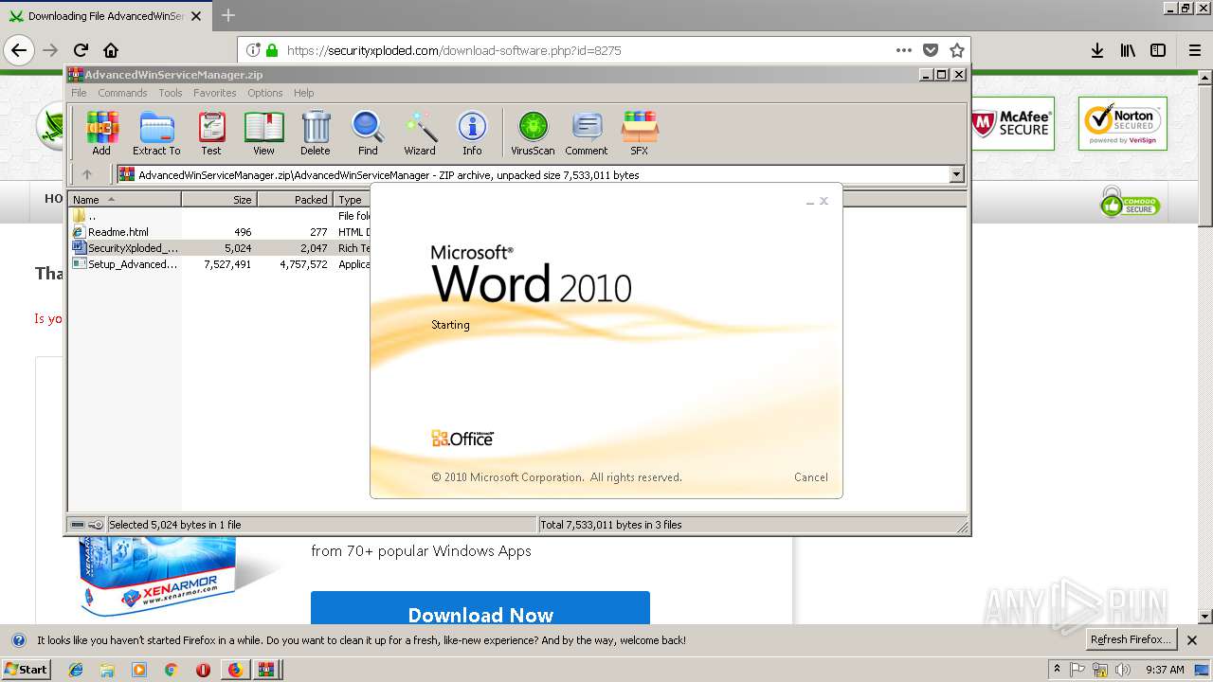Sort the file list by Size column
Viewport: 1213px width, 682px height.
[219, 199]
